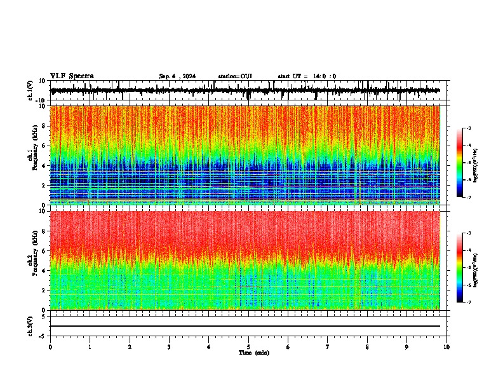Click time axis tick label "9"
503x389 pixels.
click(406, 347)
